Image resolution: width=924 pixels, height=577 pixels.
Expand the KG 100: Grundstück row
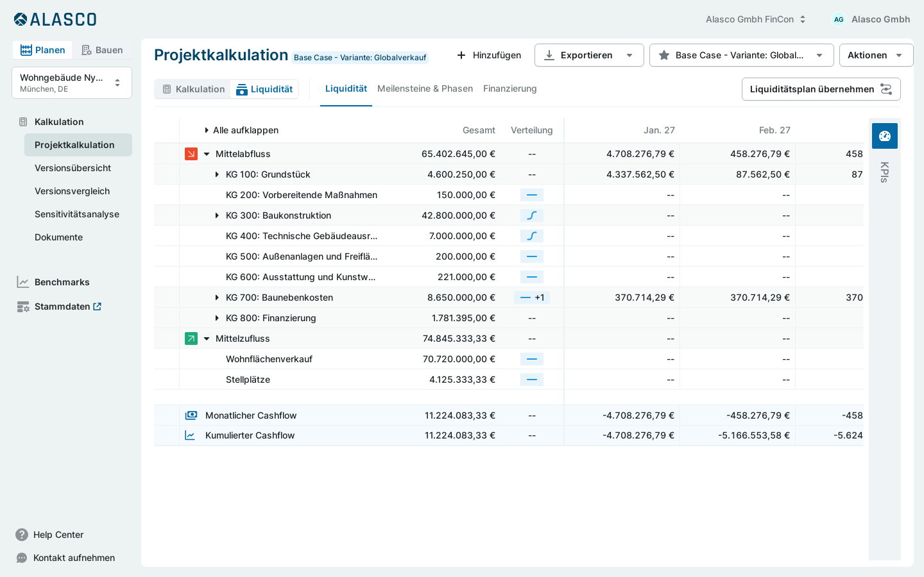coord(217,174)
